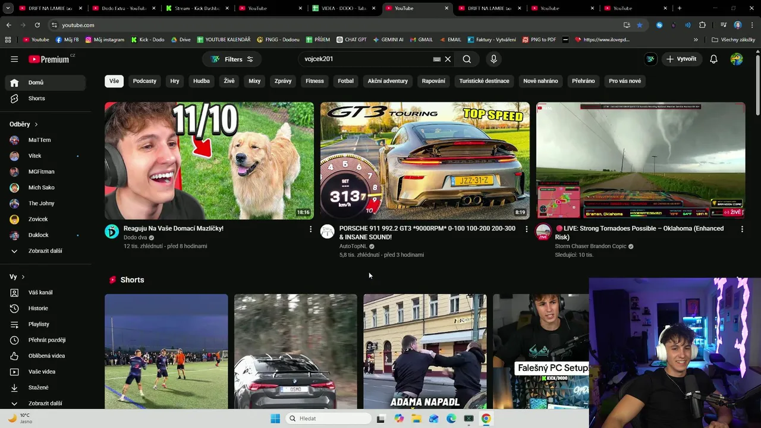Select the Hudba filter chip
The image size is (761, 428).
coord(202,81)
